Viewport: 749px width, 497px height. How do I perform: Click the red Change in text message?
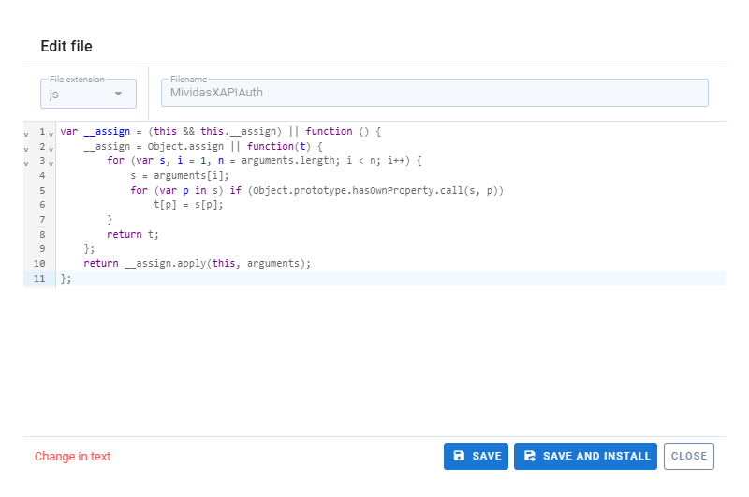point(72,457)
